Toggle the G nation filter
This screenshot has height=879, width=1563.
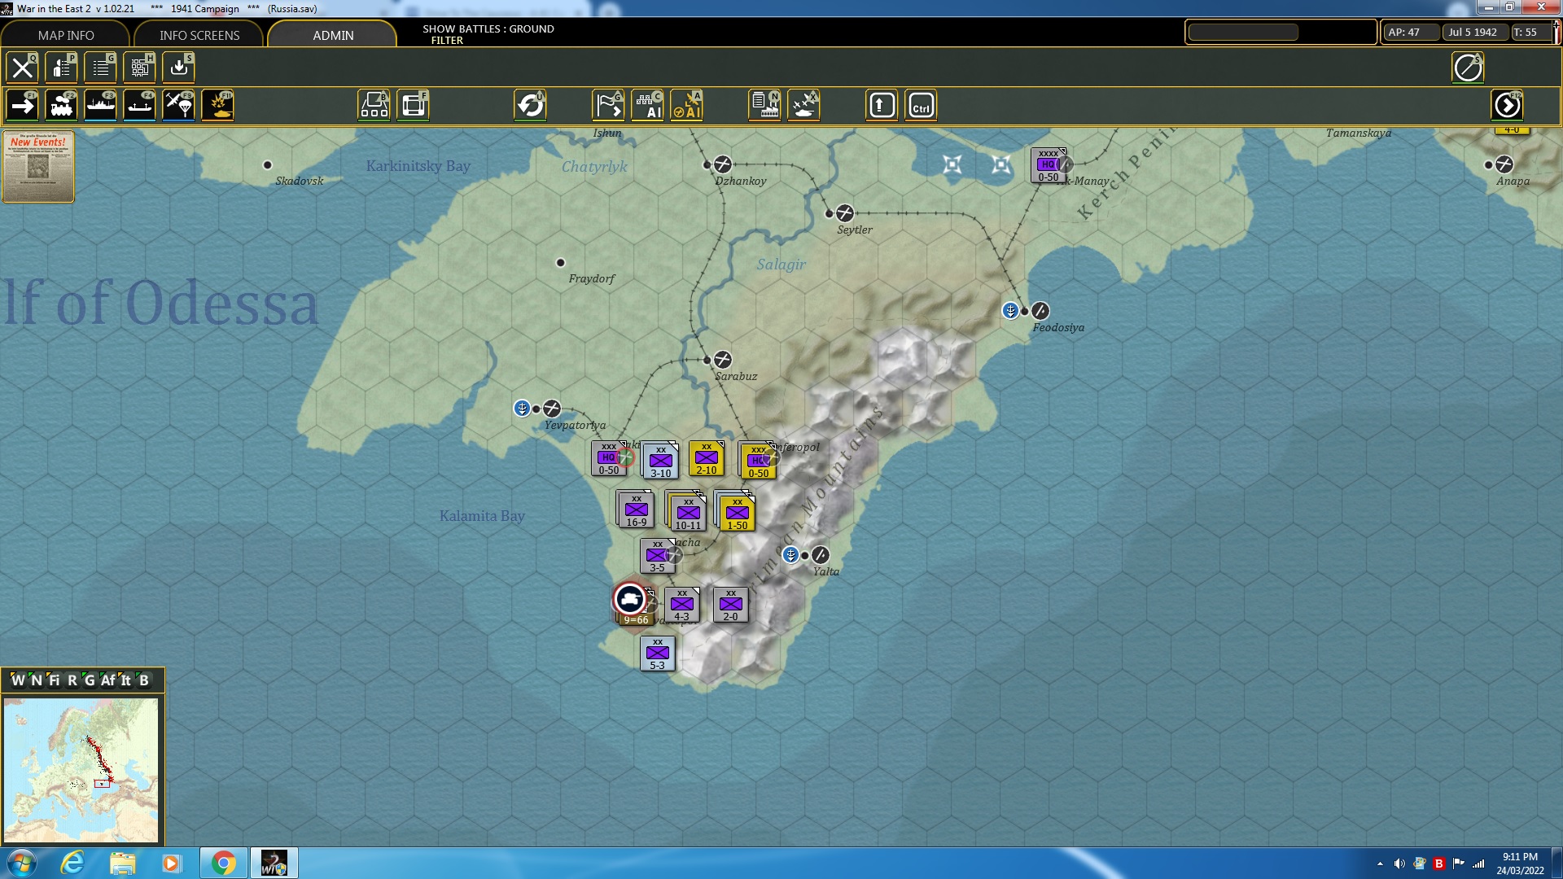point(90,680)
